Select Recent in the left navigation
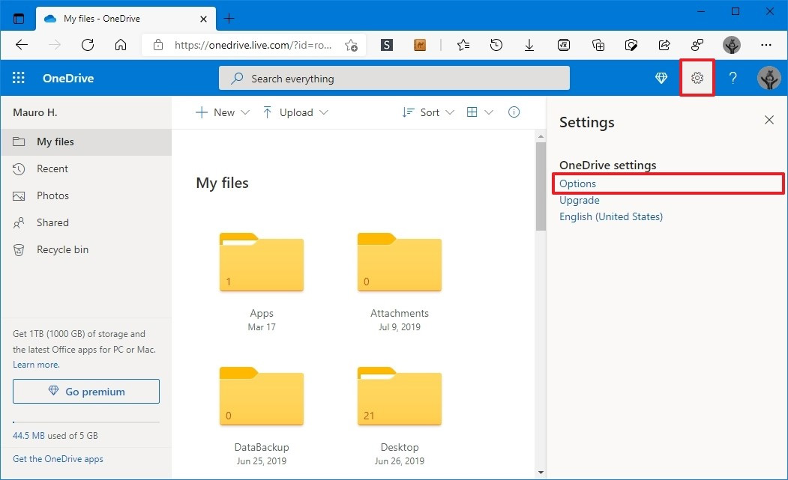 click(52, 168)
